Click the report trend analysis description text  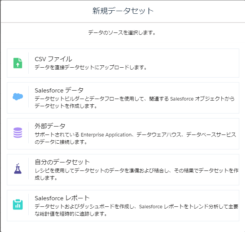136,210
